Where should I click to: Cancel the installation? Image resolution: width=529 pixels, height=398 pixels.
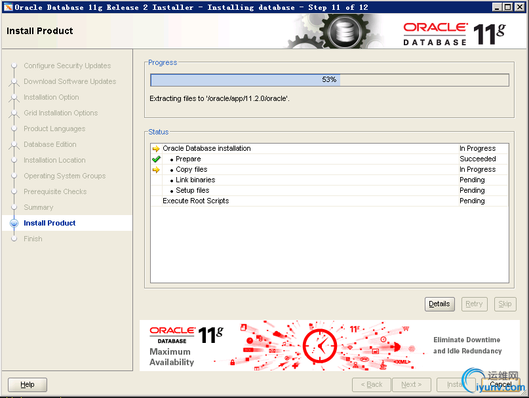(x=501, y=384)
